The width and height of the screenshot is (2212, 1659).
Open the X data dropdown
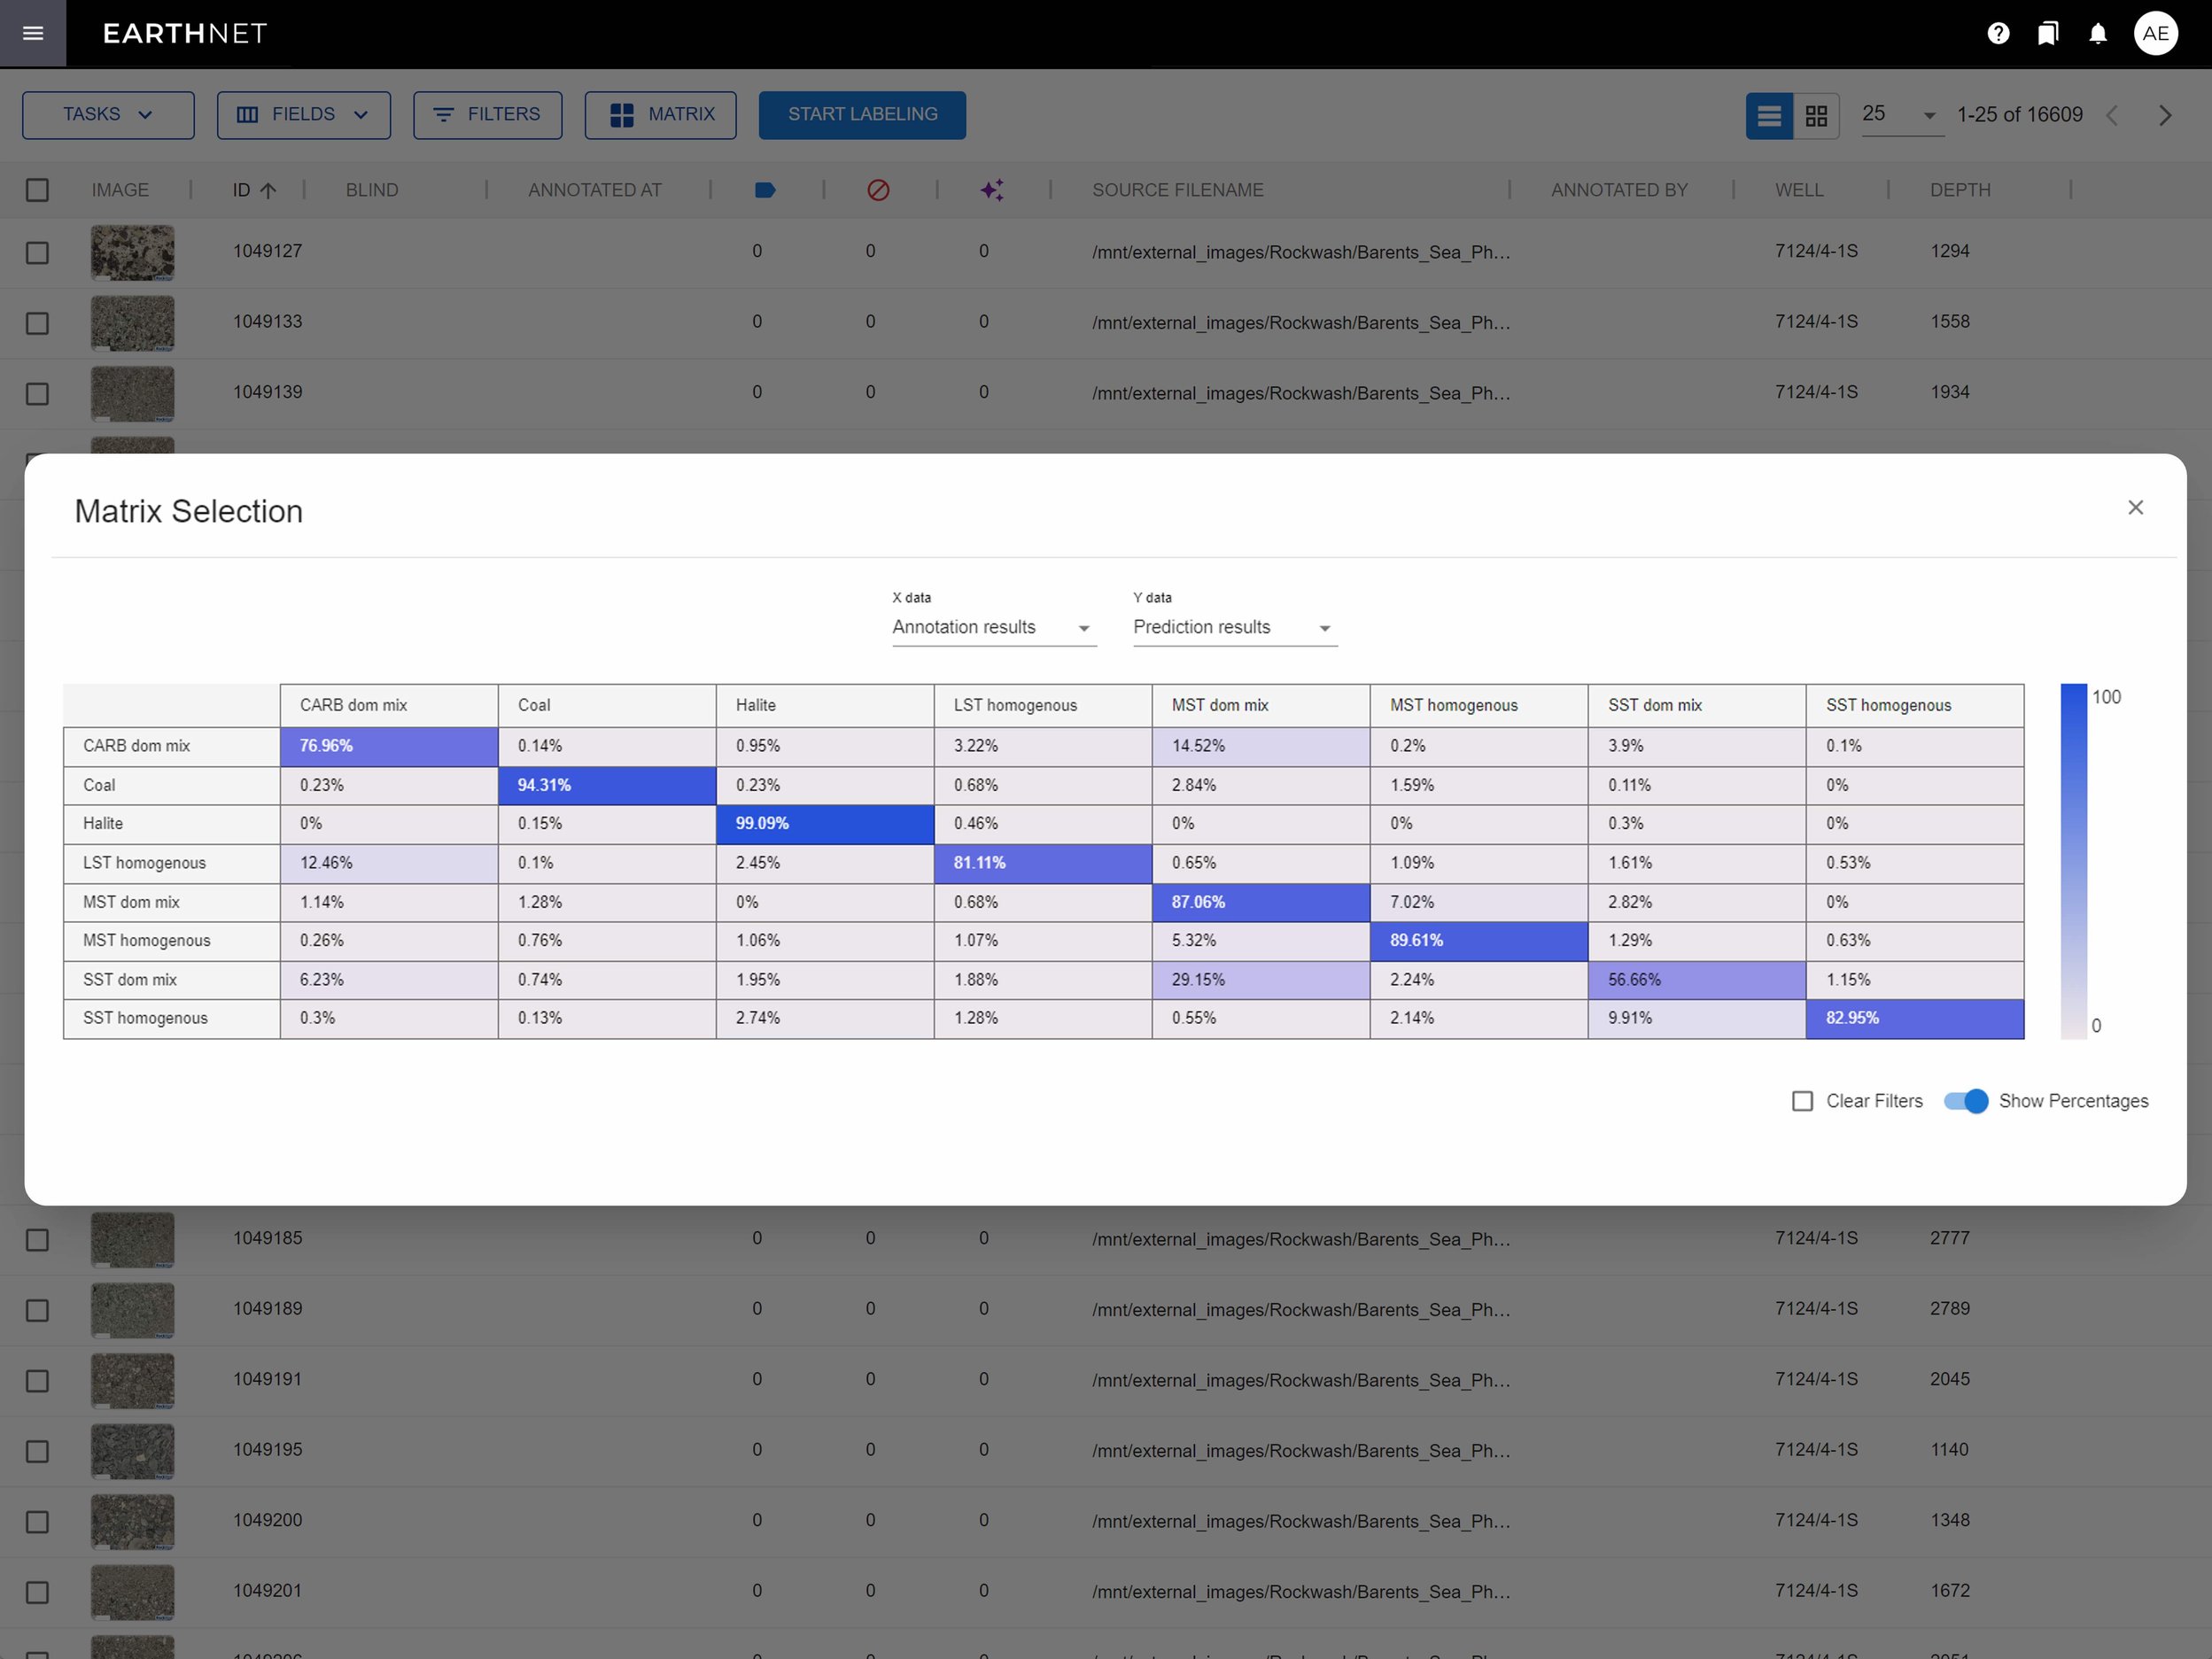(993, 627)
